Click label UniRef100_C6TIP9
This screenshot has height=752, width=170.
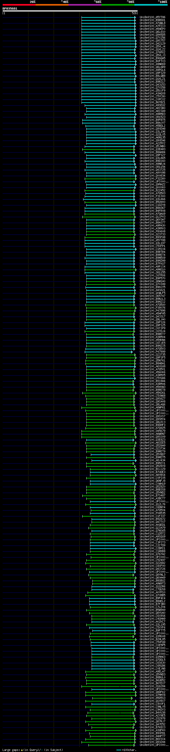[x=152, y=328]
